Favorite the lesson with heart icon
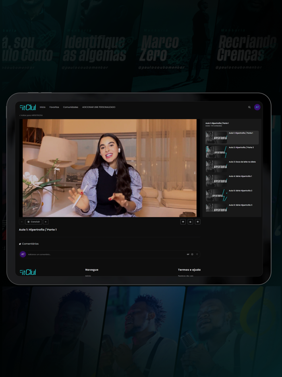Screen dimensions: 282x377 [183, 222]
